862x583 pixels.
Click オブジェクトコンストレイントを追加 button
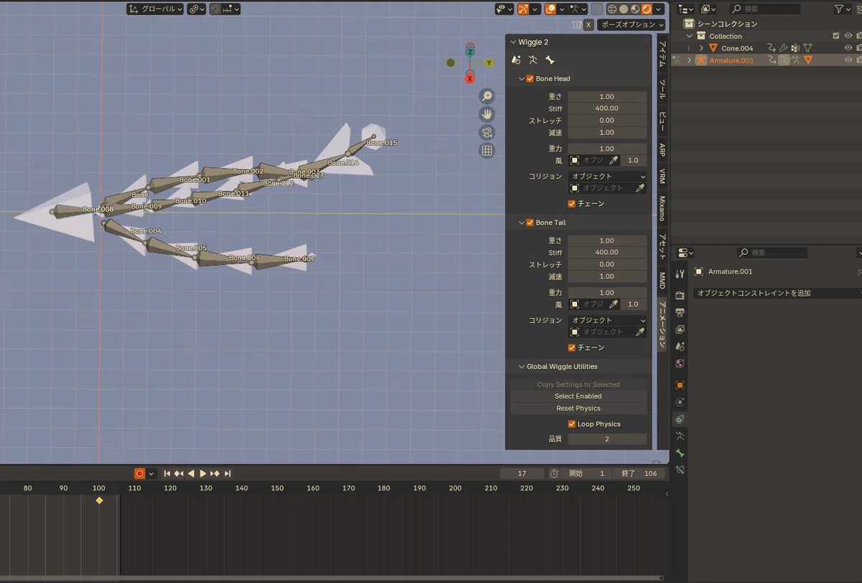pos(778,293)
